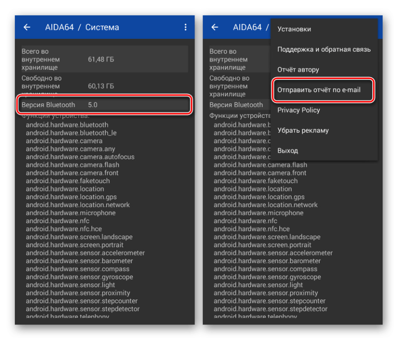
Task: Tap android.hardware.sensor.light on the left screen
Action: tap(70, 285)
